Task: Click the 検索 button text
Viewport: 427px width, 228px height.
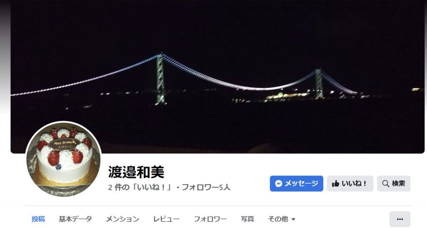Action: click(398, 184)
